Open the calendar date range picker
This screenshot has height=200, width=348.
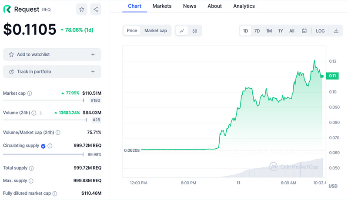pos(304,31)
